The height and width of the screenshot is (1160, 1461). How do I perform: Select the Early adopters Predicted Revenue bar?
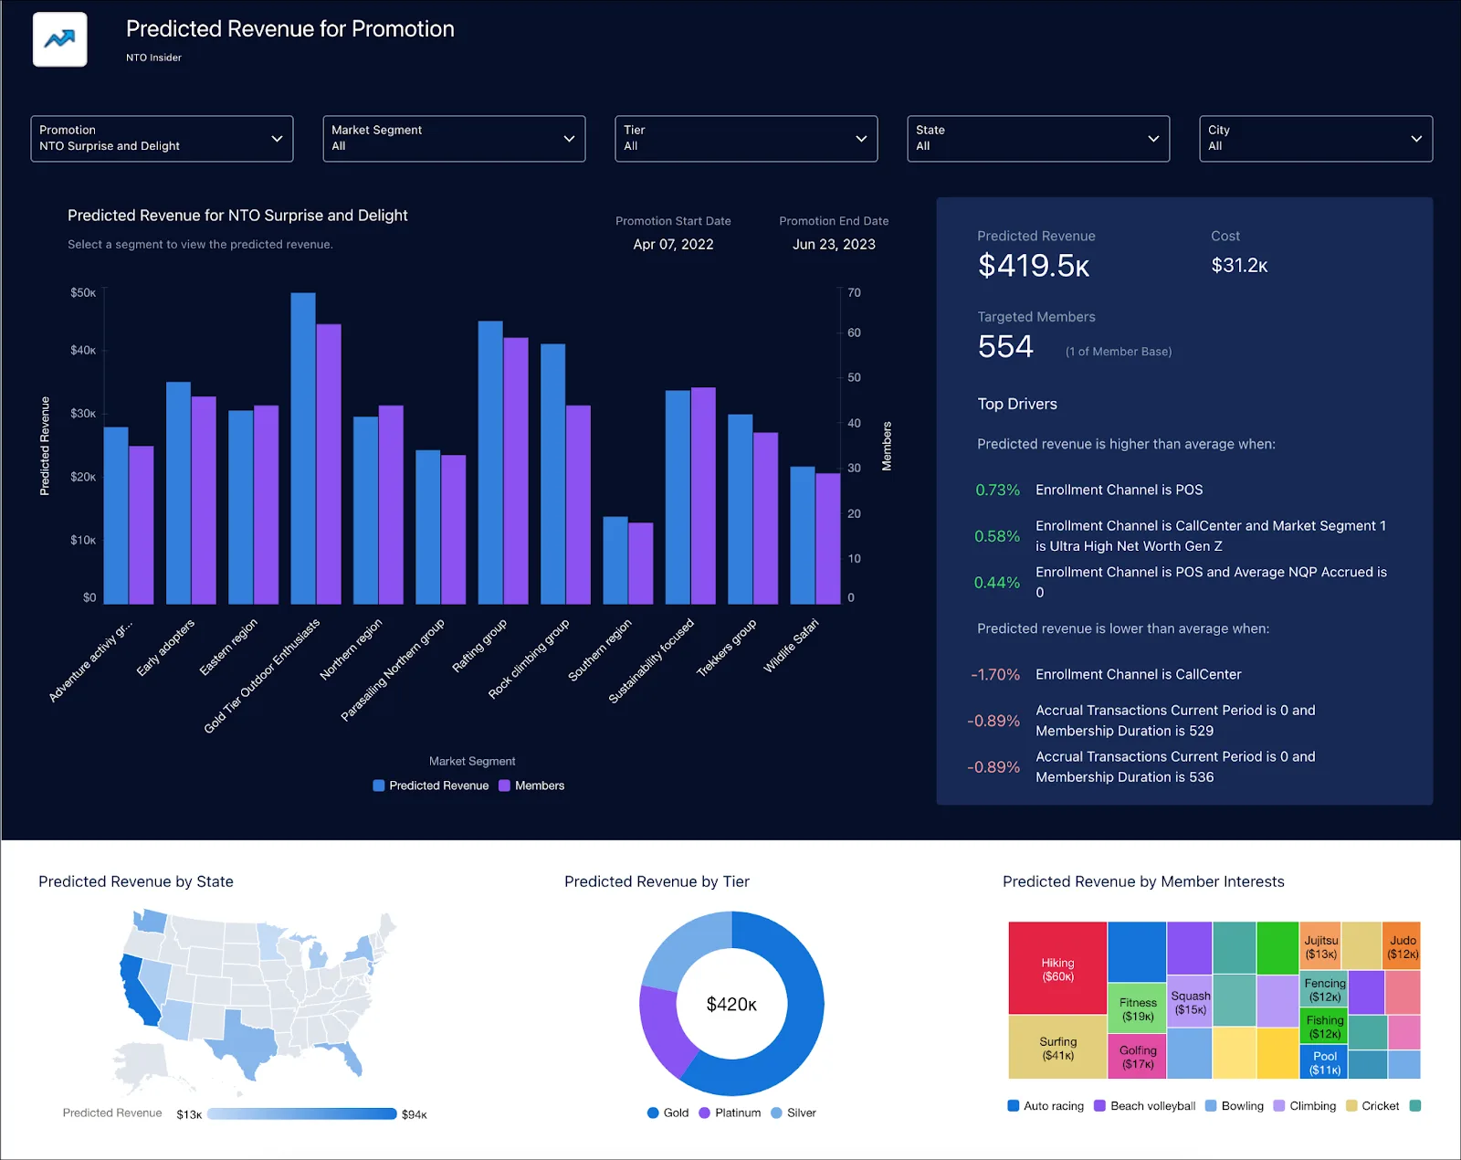[178, 493]
